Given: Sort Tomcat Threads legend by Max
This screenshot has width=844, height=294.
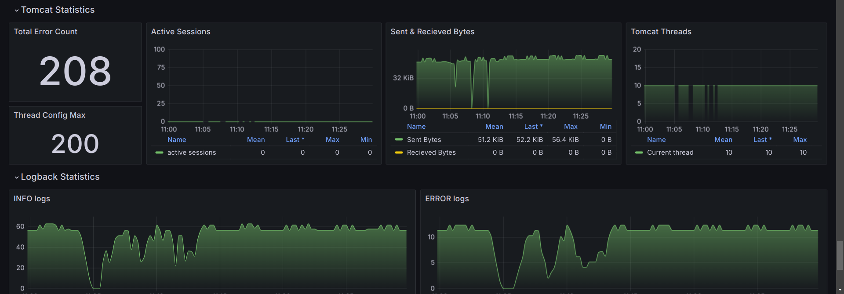Looking at the screenshot, I should [x=800, y=140].
